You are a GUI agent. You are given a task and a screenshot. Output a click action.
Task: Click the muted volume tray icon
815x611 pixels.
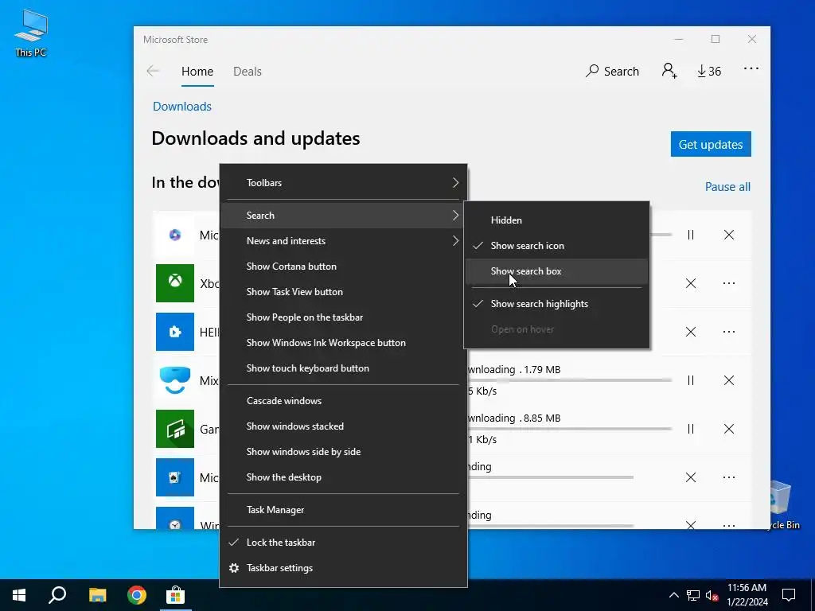[x=712, y=595]
